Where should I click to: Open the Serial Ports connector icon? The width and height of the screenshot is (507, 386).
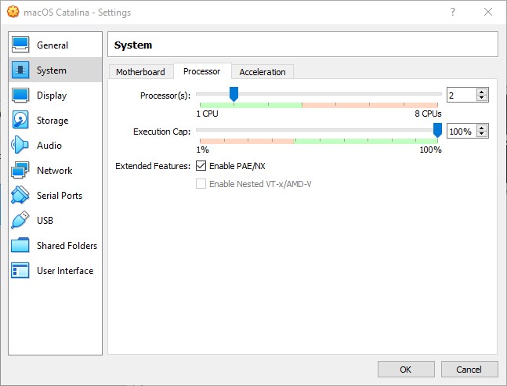20,195
